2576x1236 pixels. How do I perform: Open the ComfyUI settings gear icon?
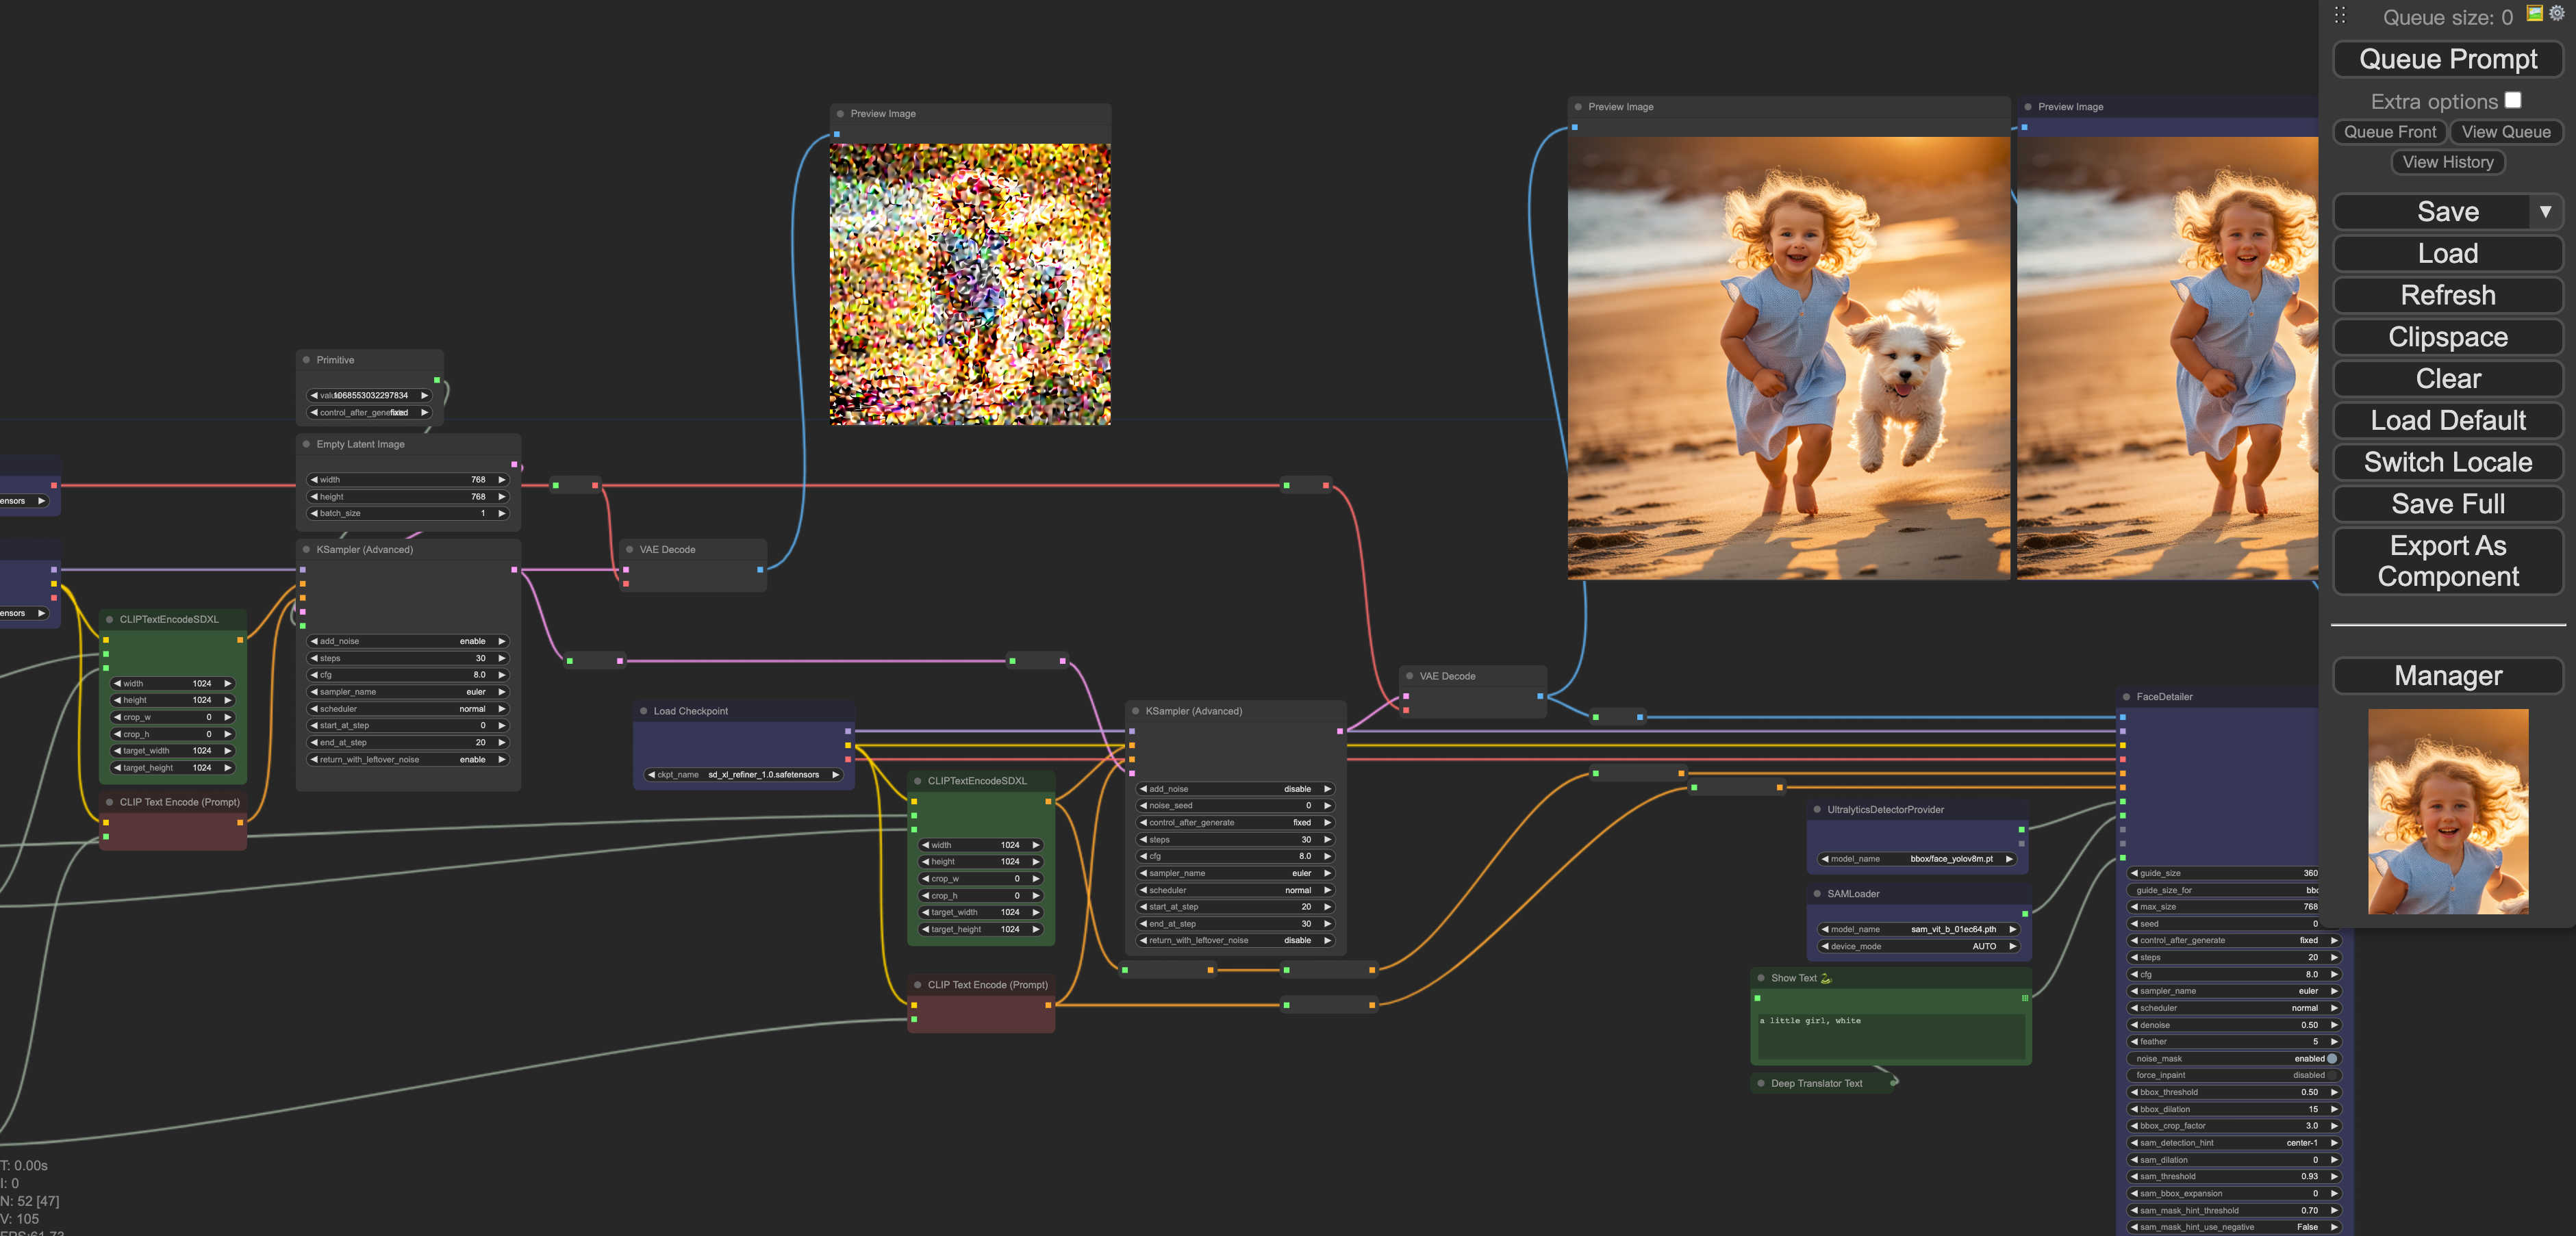pyautogui.click(x=2557, y=13)
